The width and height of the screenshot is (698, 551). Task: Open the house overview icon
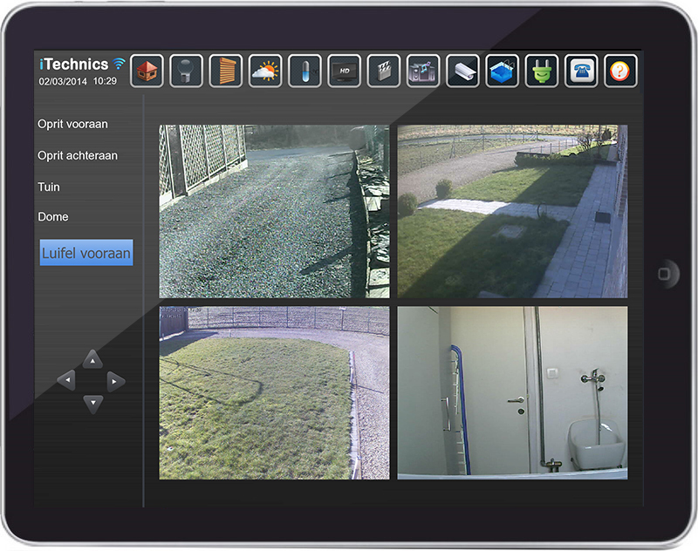click(x=147, y=71)
